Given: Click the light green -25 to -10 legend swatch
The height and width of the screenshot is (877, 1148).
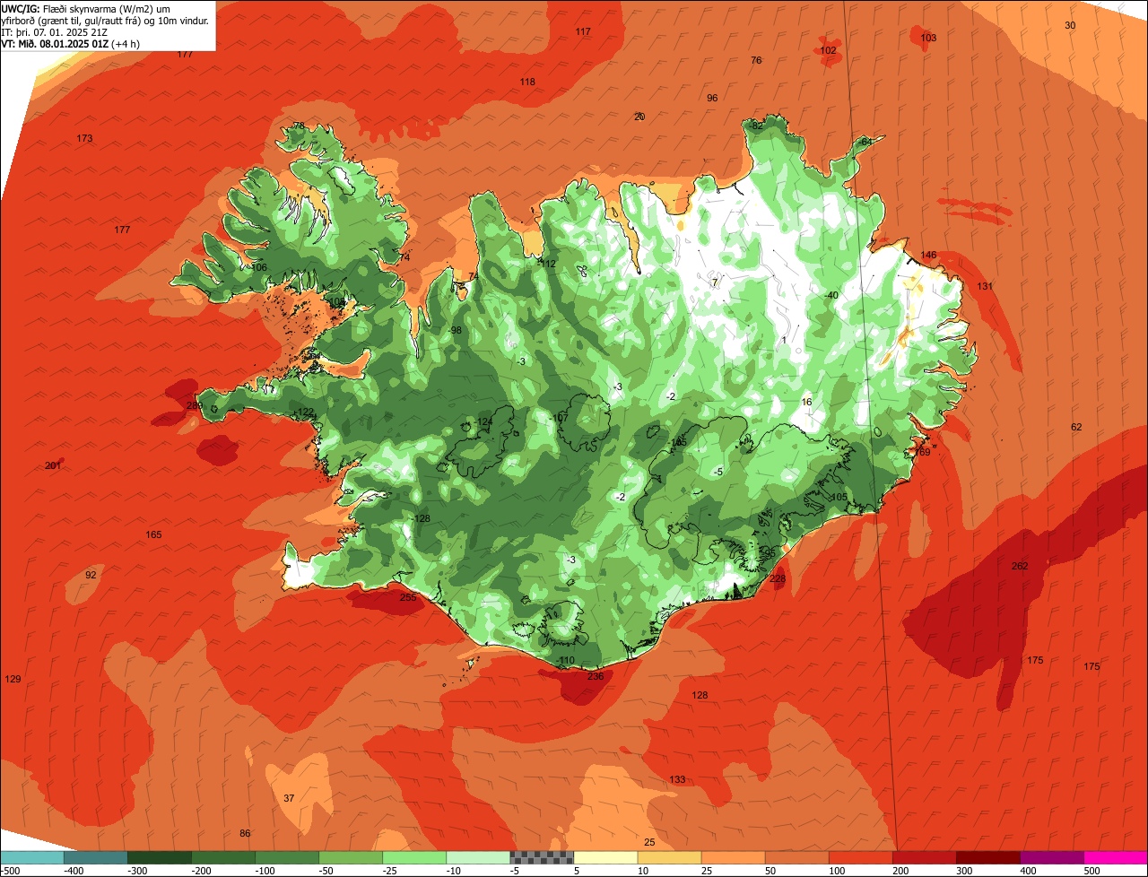Looking at the screenshot, I should point(414,857).
